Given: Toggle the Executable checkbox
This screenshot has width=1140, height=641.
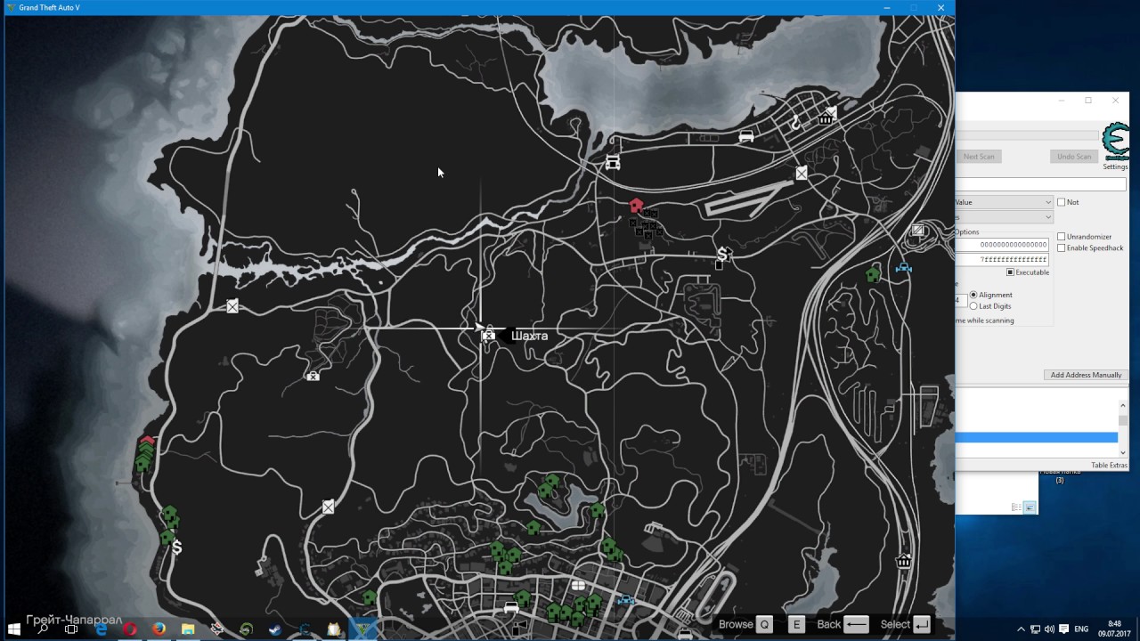Looking at the screenshot, I should [1010, 272].
